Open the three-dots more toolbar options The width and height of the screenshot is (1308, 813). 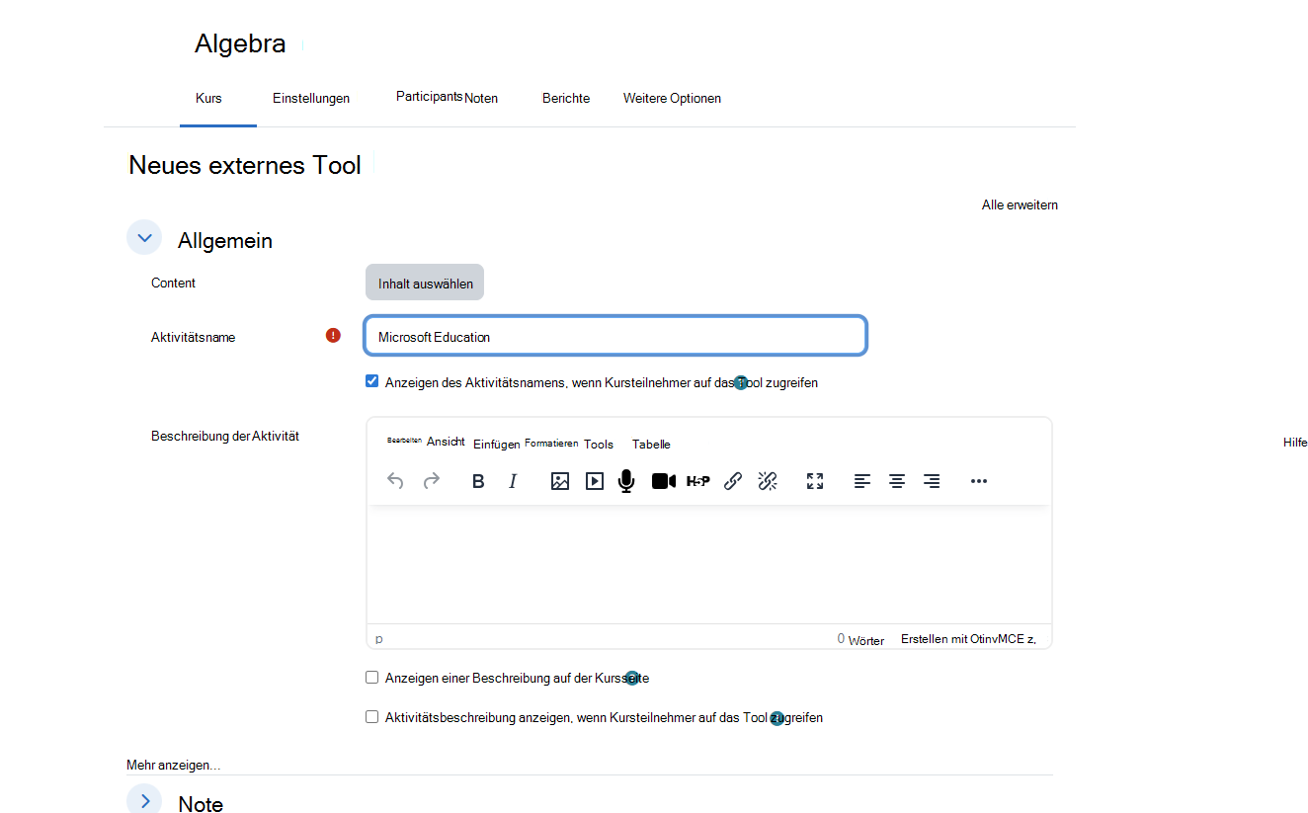[x=979, y=481]
